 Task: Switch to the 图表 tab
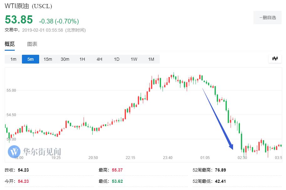point(32,44)
